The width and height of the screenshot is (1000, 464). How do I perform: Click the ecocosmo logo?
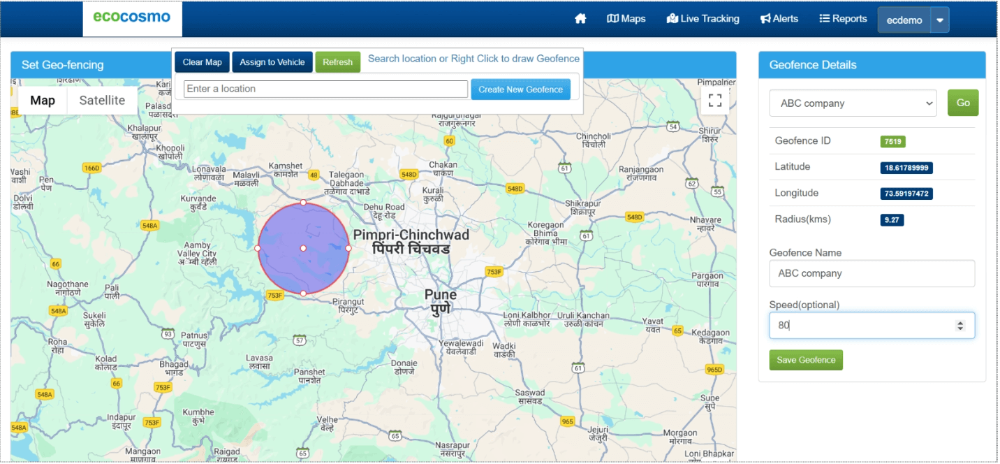(131, 18)
